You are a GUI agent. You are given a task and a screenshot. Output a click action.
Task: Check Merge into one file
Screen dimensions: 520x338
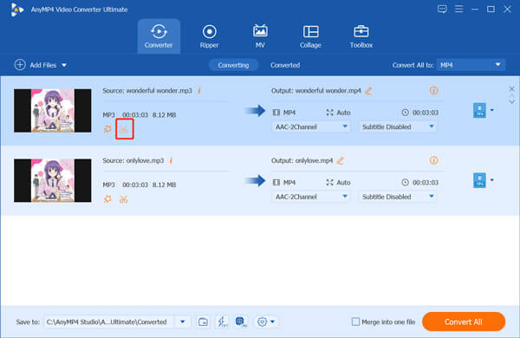tap(355, 322)
